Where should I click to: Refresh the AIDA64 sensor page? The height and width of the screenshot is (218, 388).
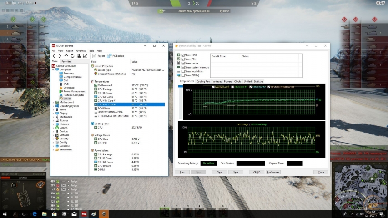[72, 56]
